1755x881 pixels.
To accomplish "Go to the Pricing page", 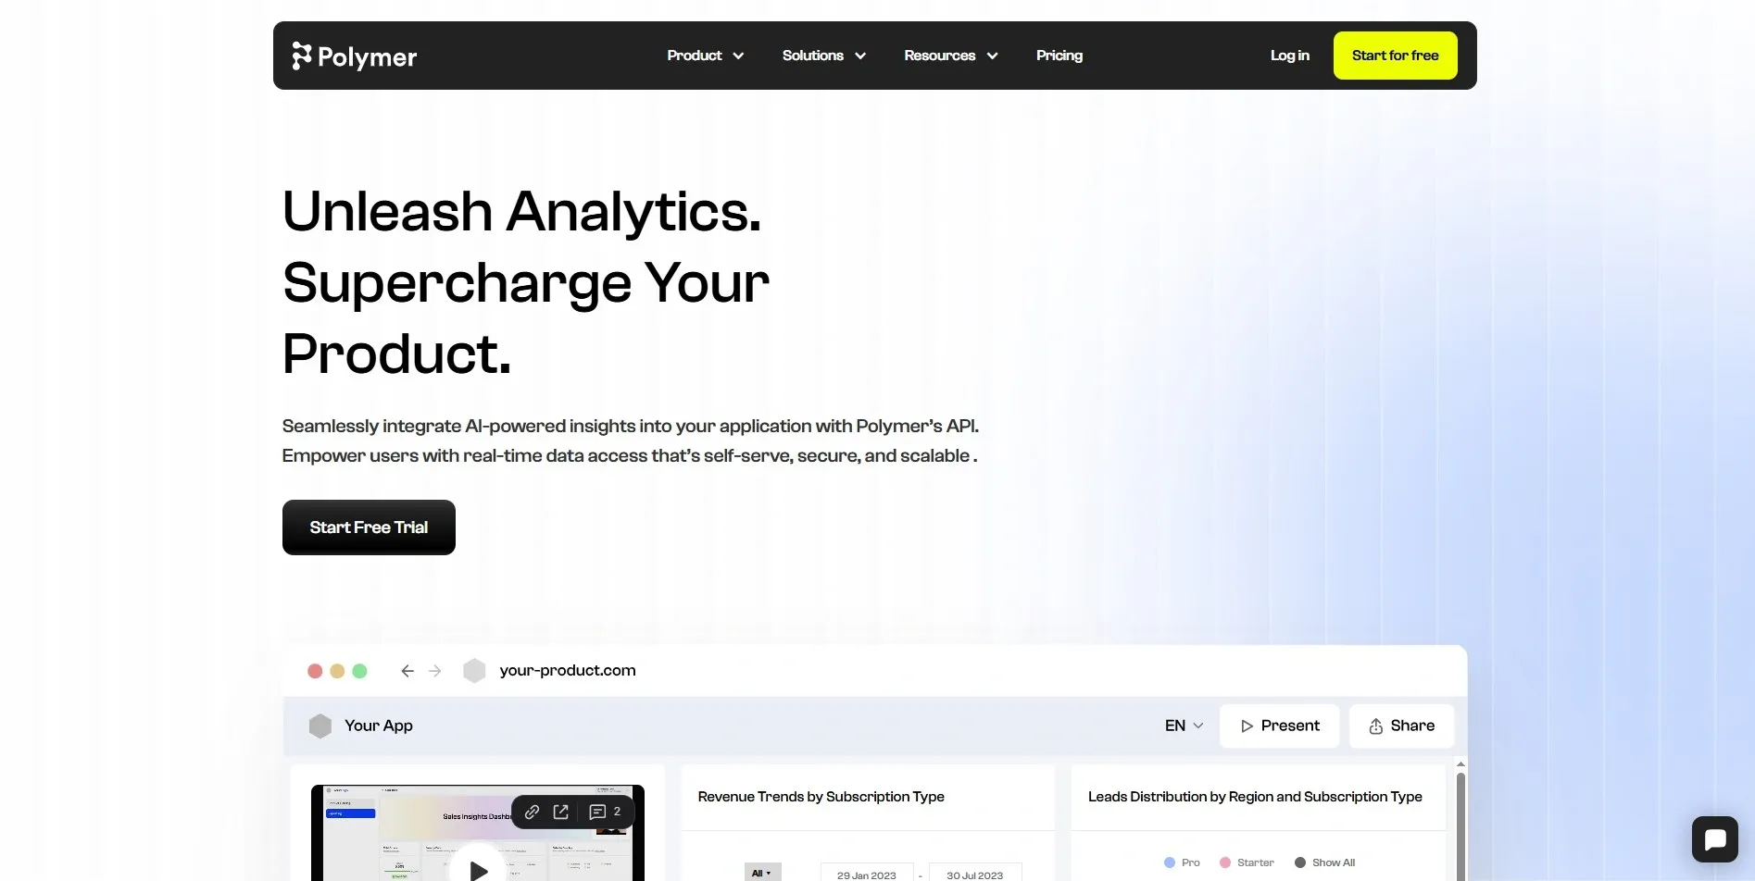I will point(1059,56).
